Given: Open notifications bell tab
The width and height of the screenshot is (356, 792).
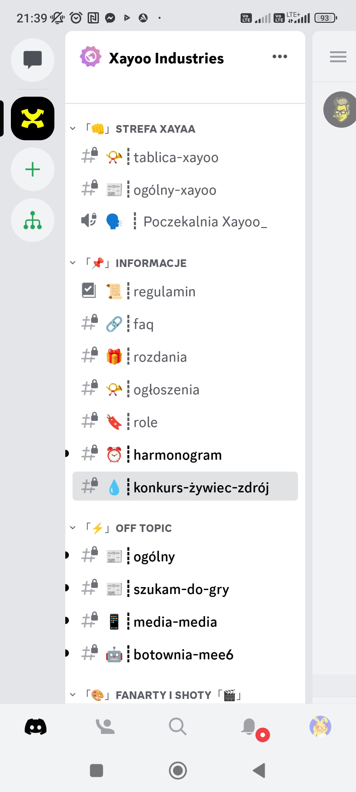Looking at the screenshot, I should 250,726.
